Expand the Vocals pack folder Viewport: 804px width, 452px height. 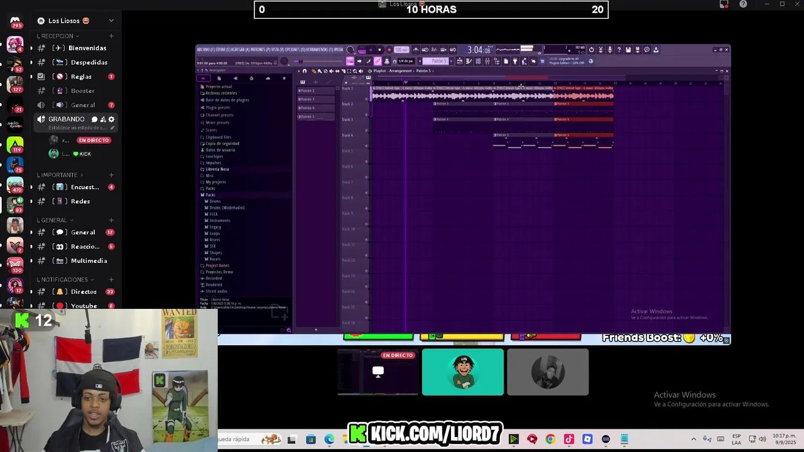(215, 259)
